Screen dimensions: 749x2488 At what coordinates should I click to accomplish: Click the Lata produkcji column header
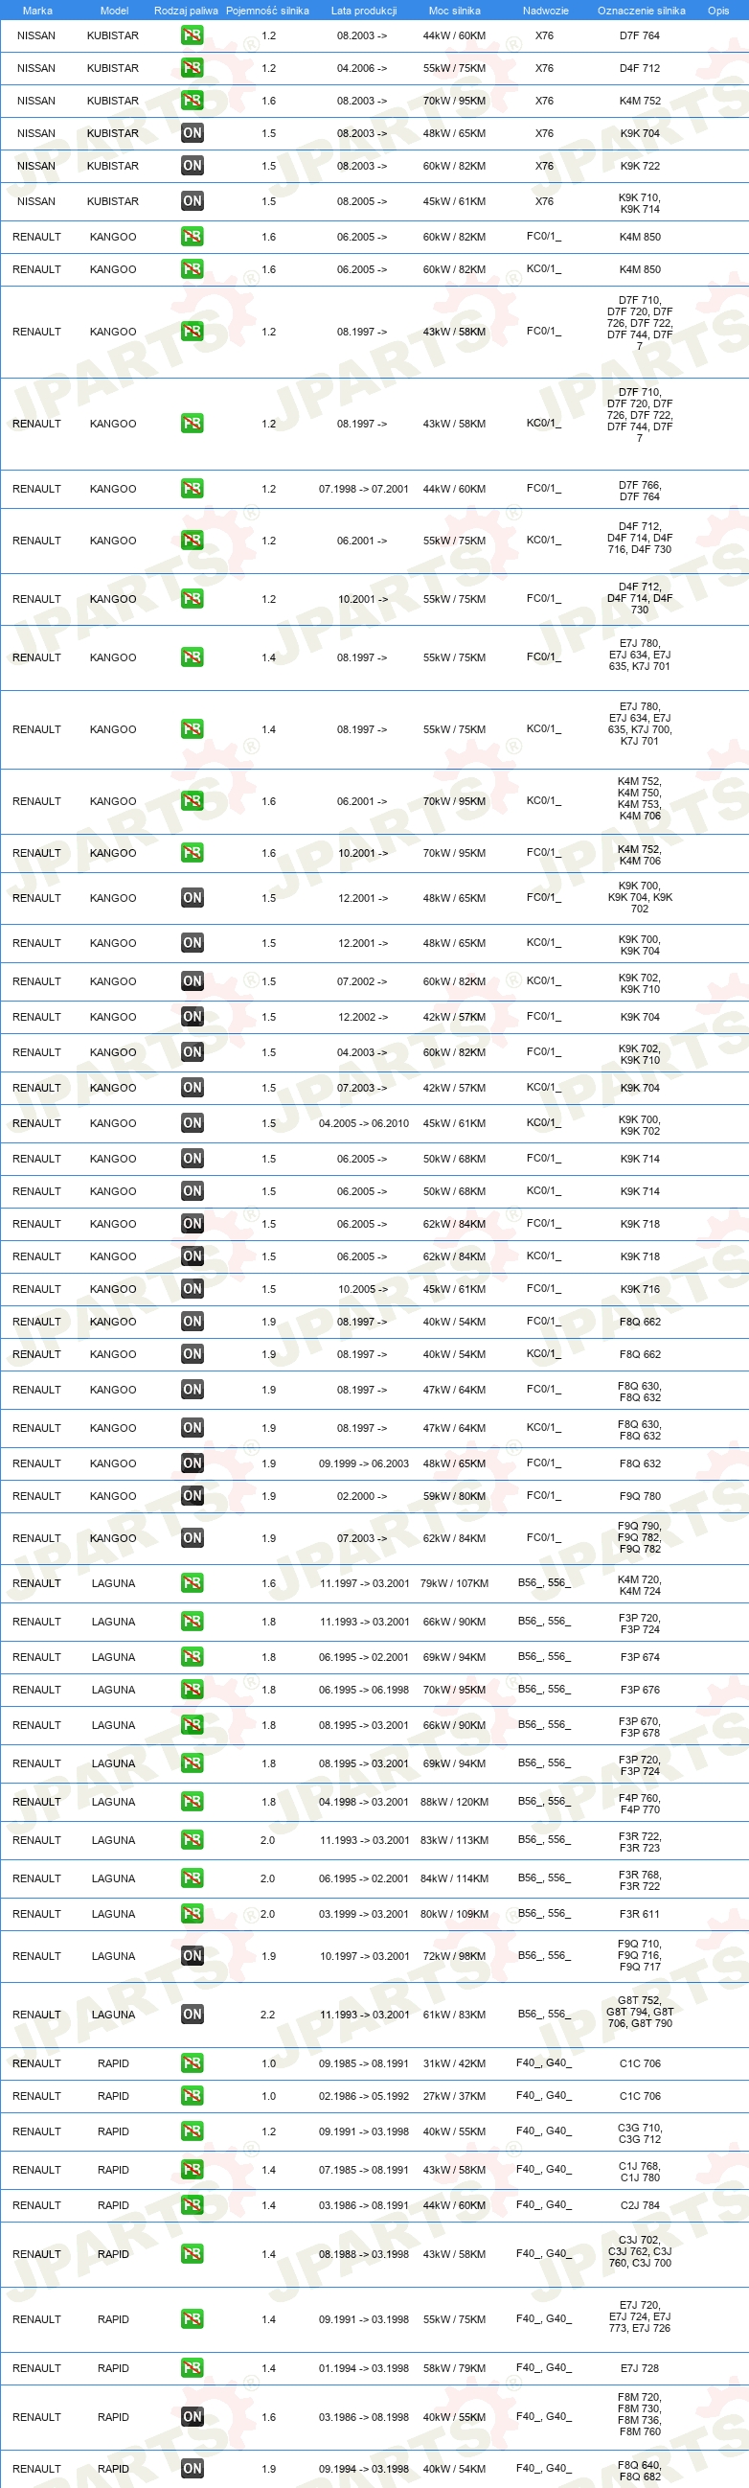pos(364,11)
